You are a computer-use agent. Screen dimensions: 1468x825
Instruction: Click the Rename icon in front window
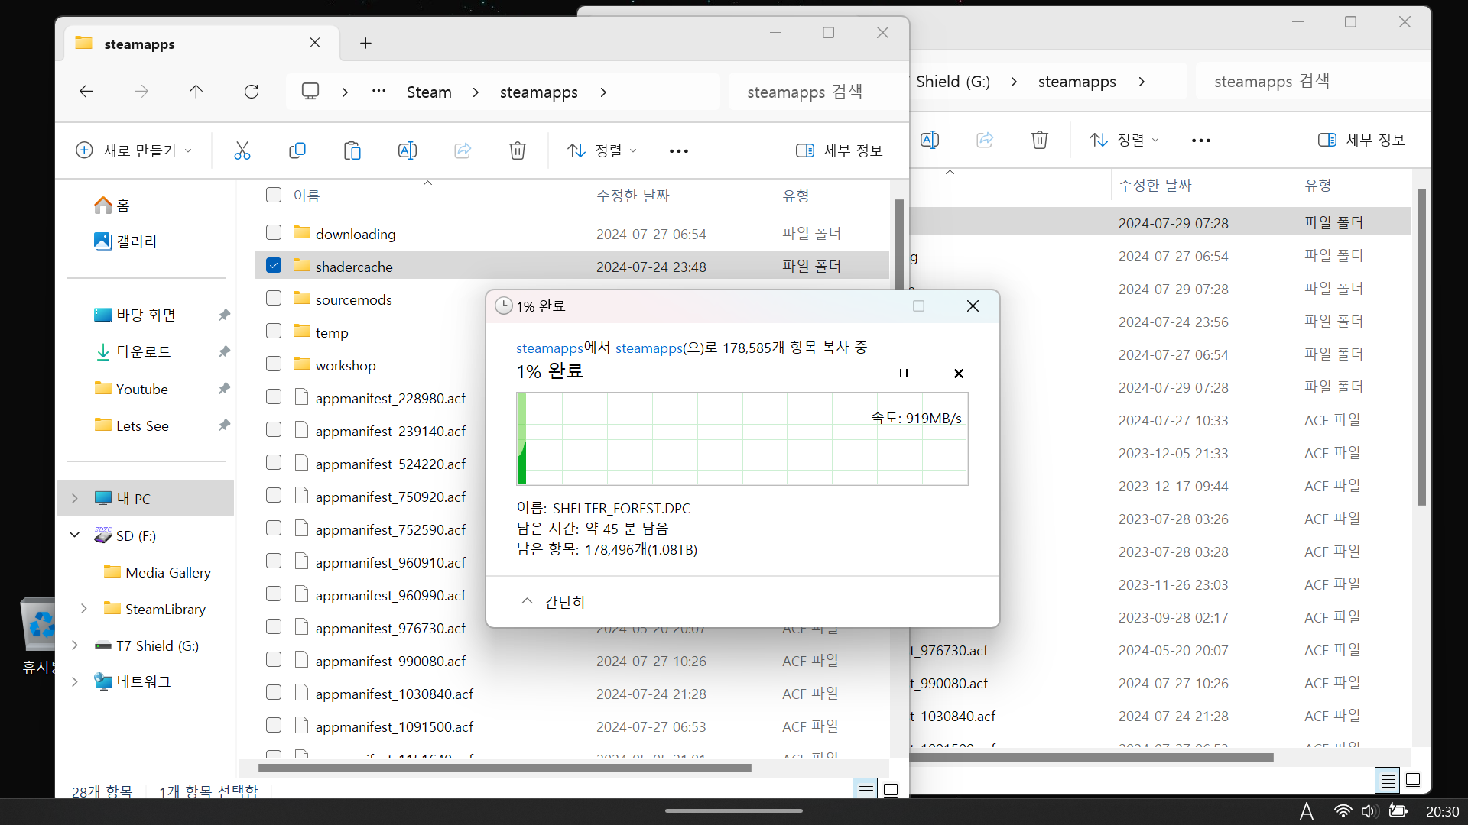pos(407,150)
